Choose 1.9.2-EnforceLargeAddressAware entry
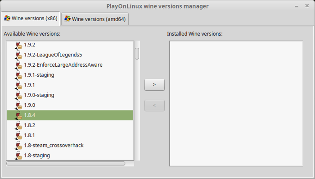 (x=63, y=65)
